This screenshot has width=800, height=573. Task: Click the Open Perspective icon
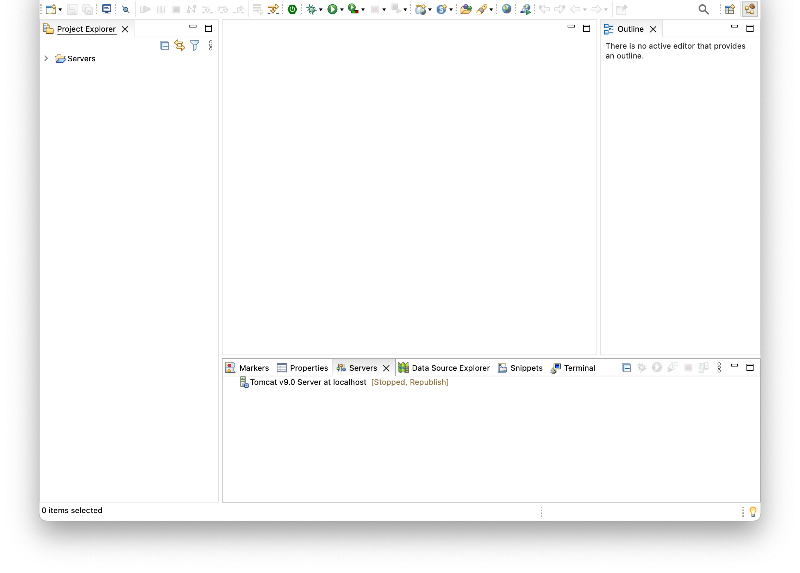[x=730, y=9]
